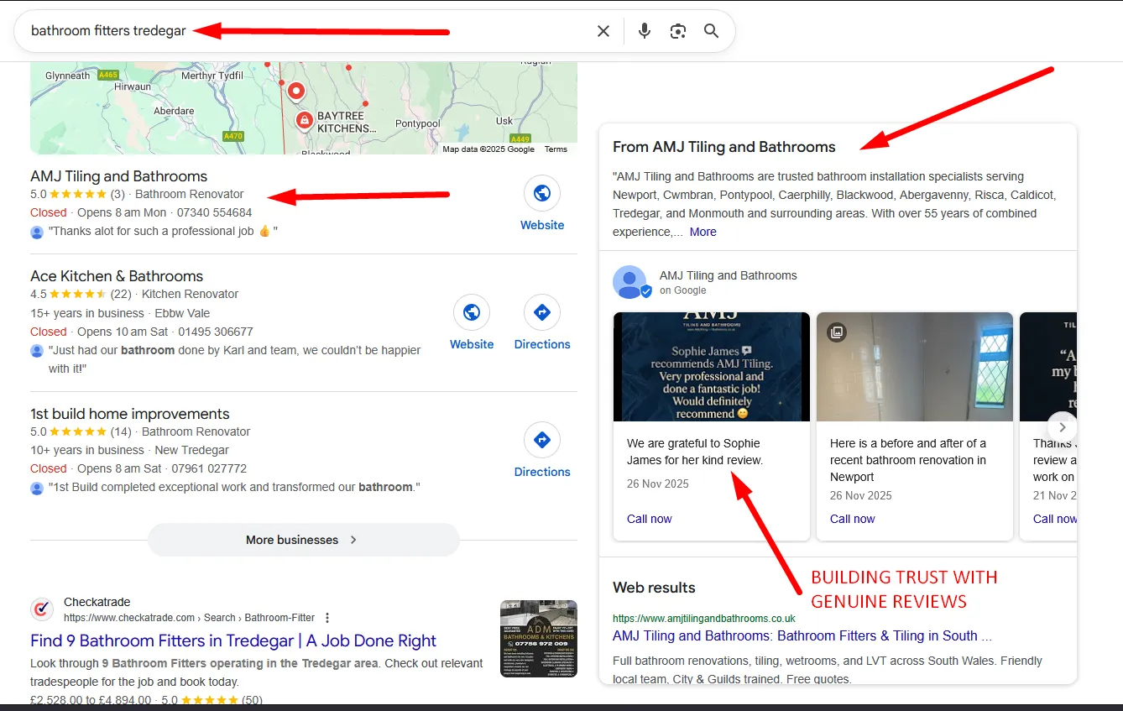This screenshot has width=1123, height=711.
Task: Select the BAYTREE KITCHENS map marker
Action: 304,121
